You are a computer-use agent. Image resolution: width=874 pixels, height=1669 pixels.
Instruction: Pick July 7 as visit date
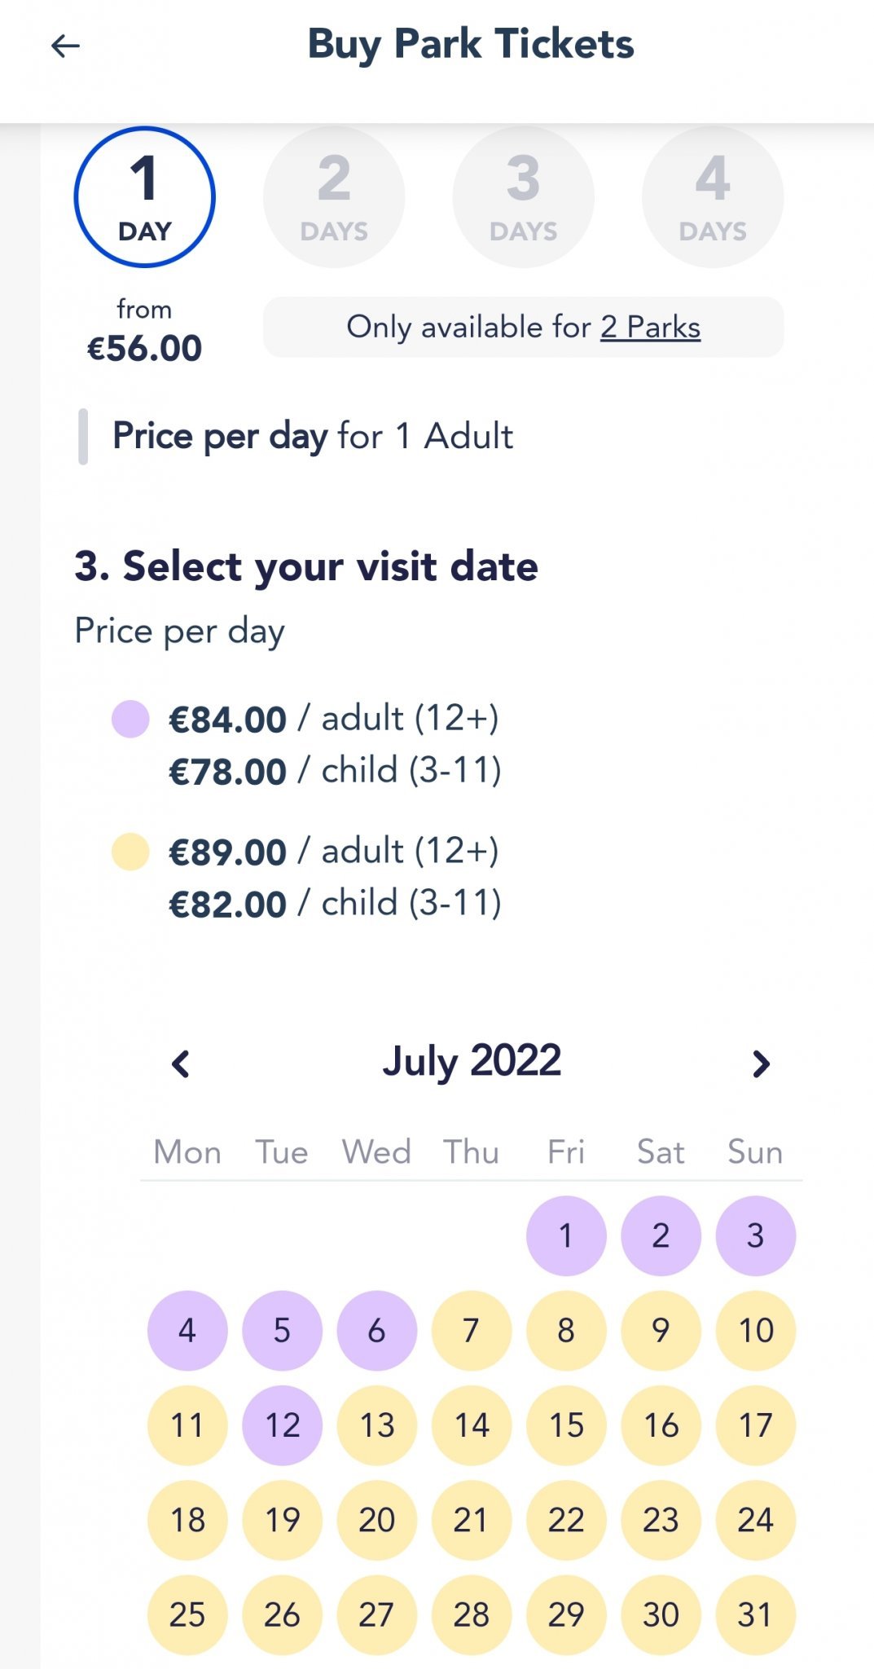point(471,1331)
